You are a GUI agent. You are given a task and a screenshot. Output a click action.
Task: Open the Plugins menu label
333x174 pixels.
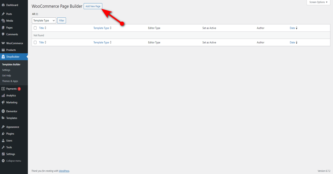10,134
